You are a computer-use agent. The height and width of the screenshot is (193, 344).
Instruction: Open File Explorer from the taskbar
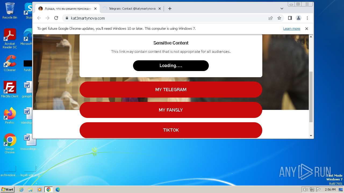30,190
